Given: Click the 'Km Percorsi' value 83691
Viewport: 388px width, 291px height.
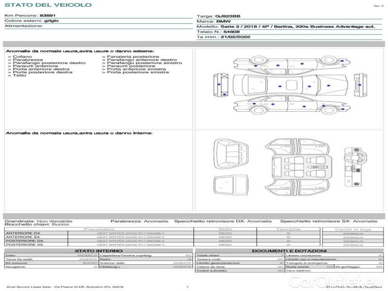Looking at the screenshot, I should click(x=48, y=16).
